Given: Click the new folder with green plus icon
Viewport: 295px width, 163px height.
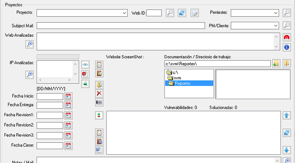Looking at the screenshot, I should [x=276, y=63].
